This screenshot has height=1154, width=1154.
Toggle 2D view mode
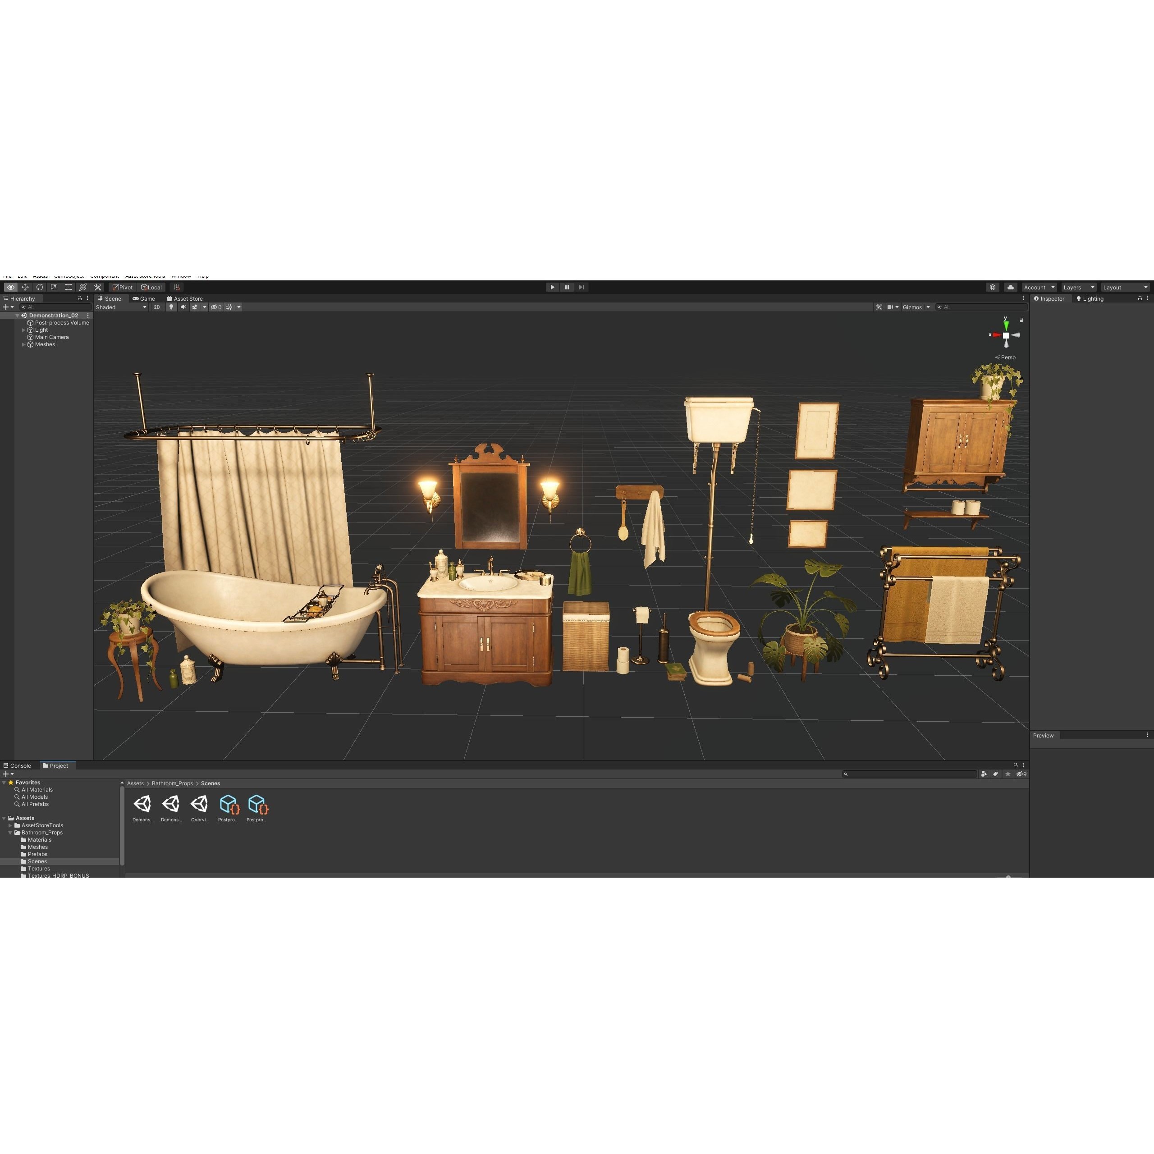tap(157, 307)
